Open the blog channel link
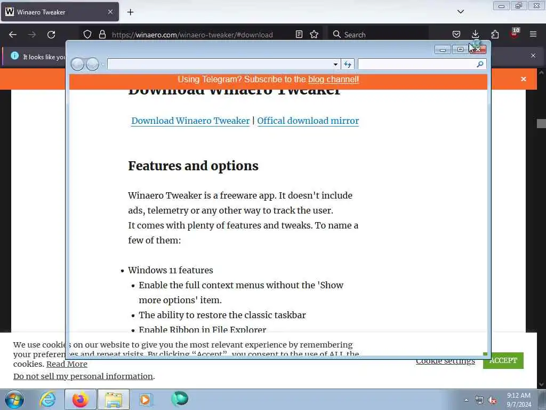This screenshot has width=546, height=410. click(333, 80)
